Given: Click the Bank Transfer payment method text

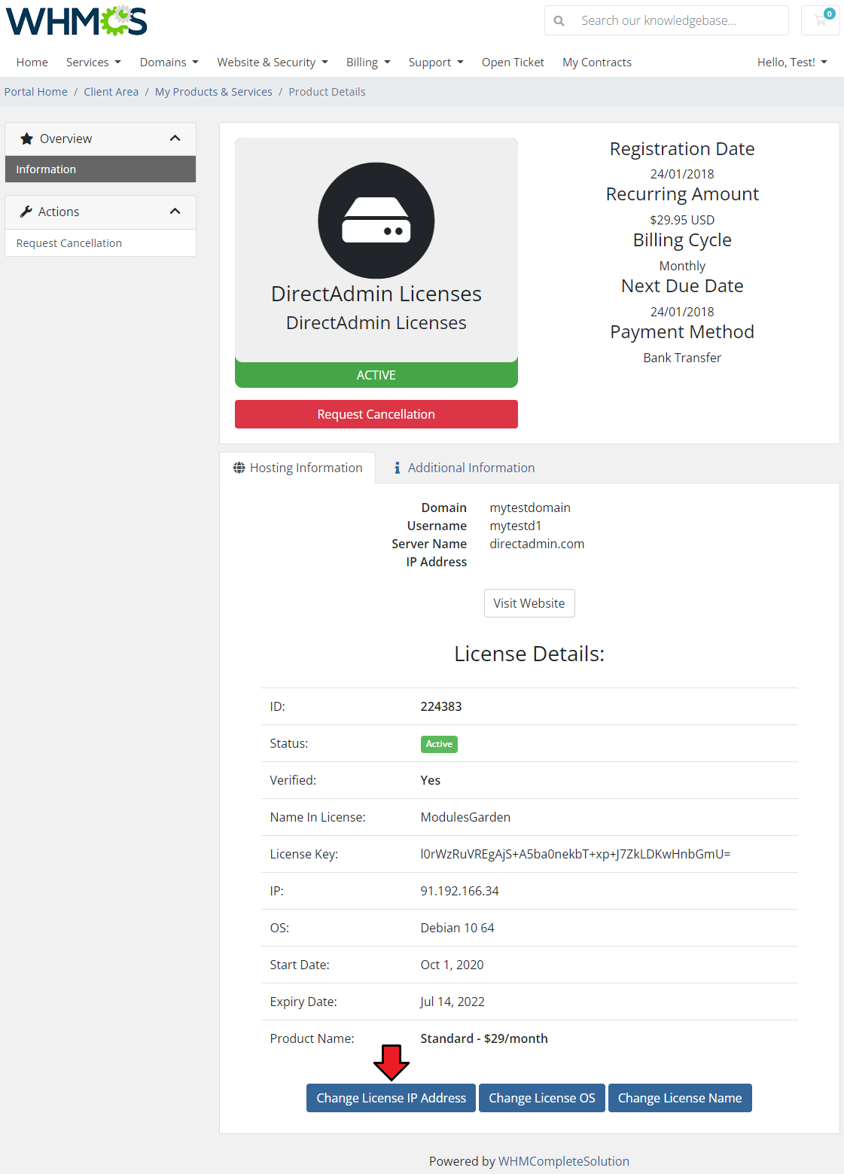Looking at the screenshot, I should pyautogui.click(x=682, y=358).
